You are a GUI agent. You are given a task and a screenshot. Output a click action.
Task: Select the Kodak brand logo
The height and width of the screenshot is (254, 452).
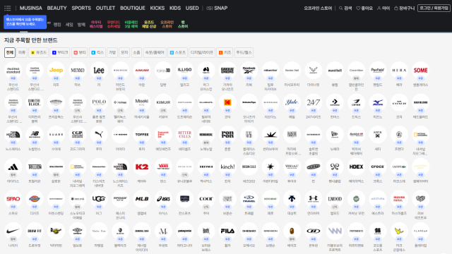tap(227, 102)
